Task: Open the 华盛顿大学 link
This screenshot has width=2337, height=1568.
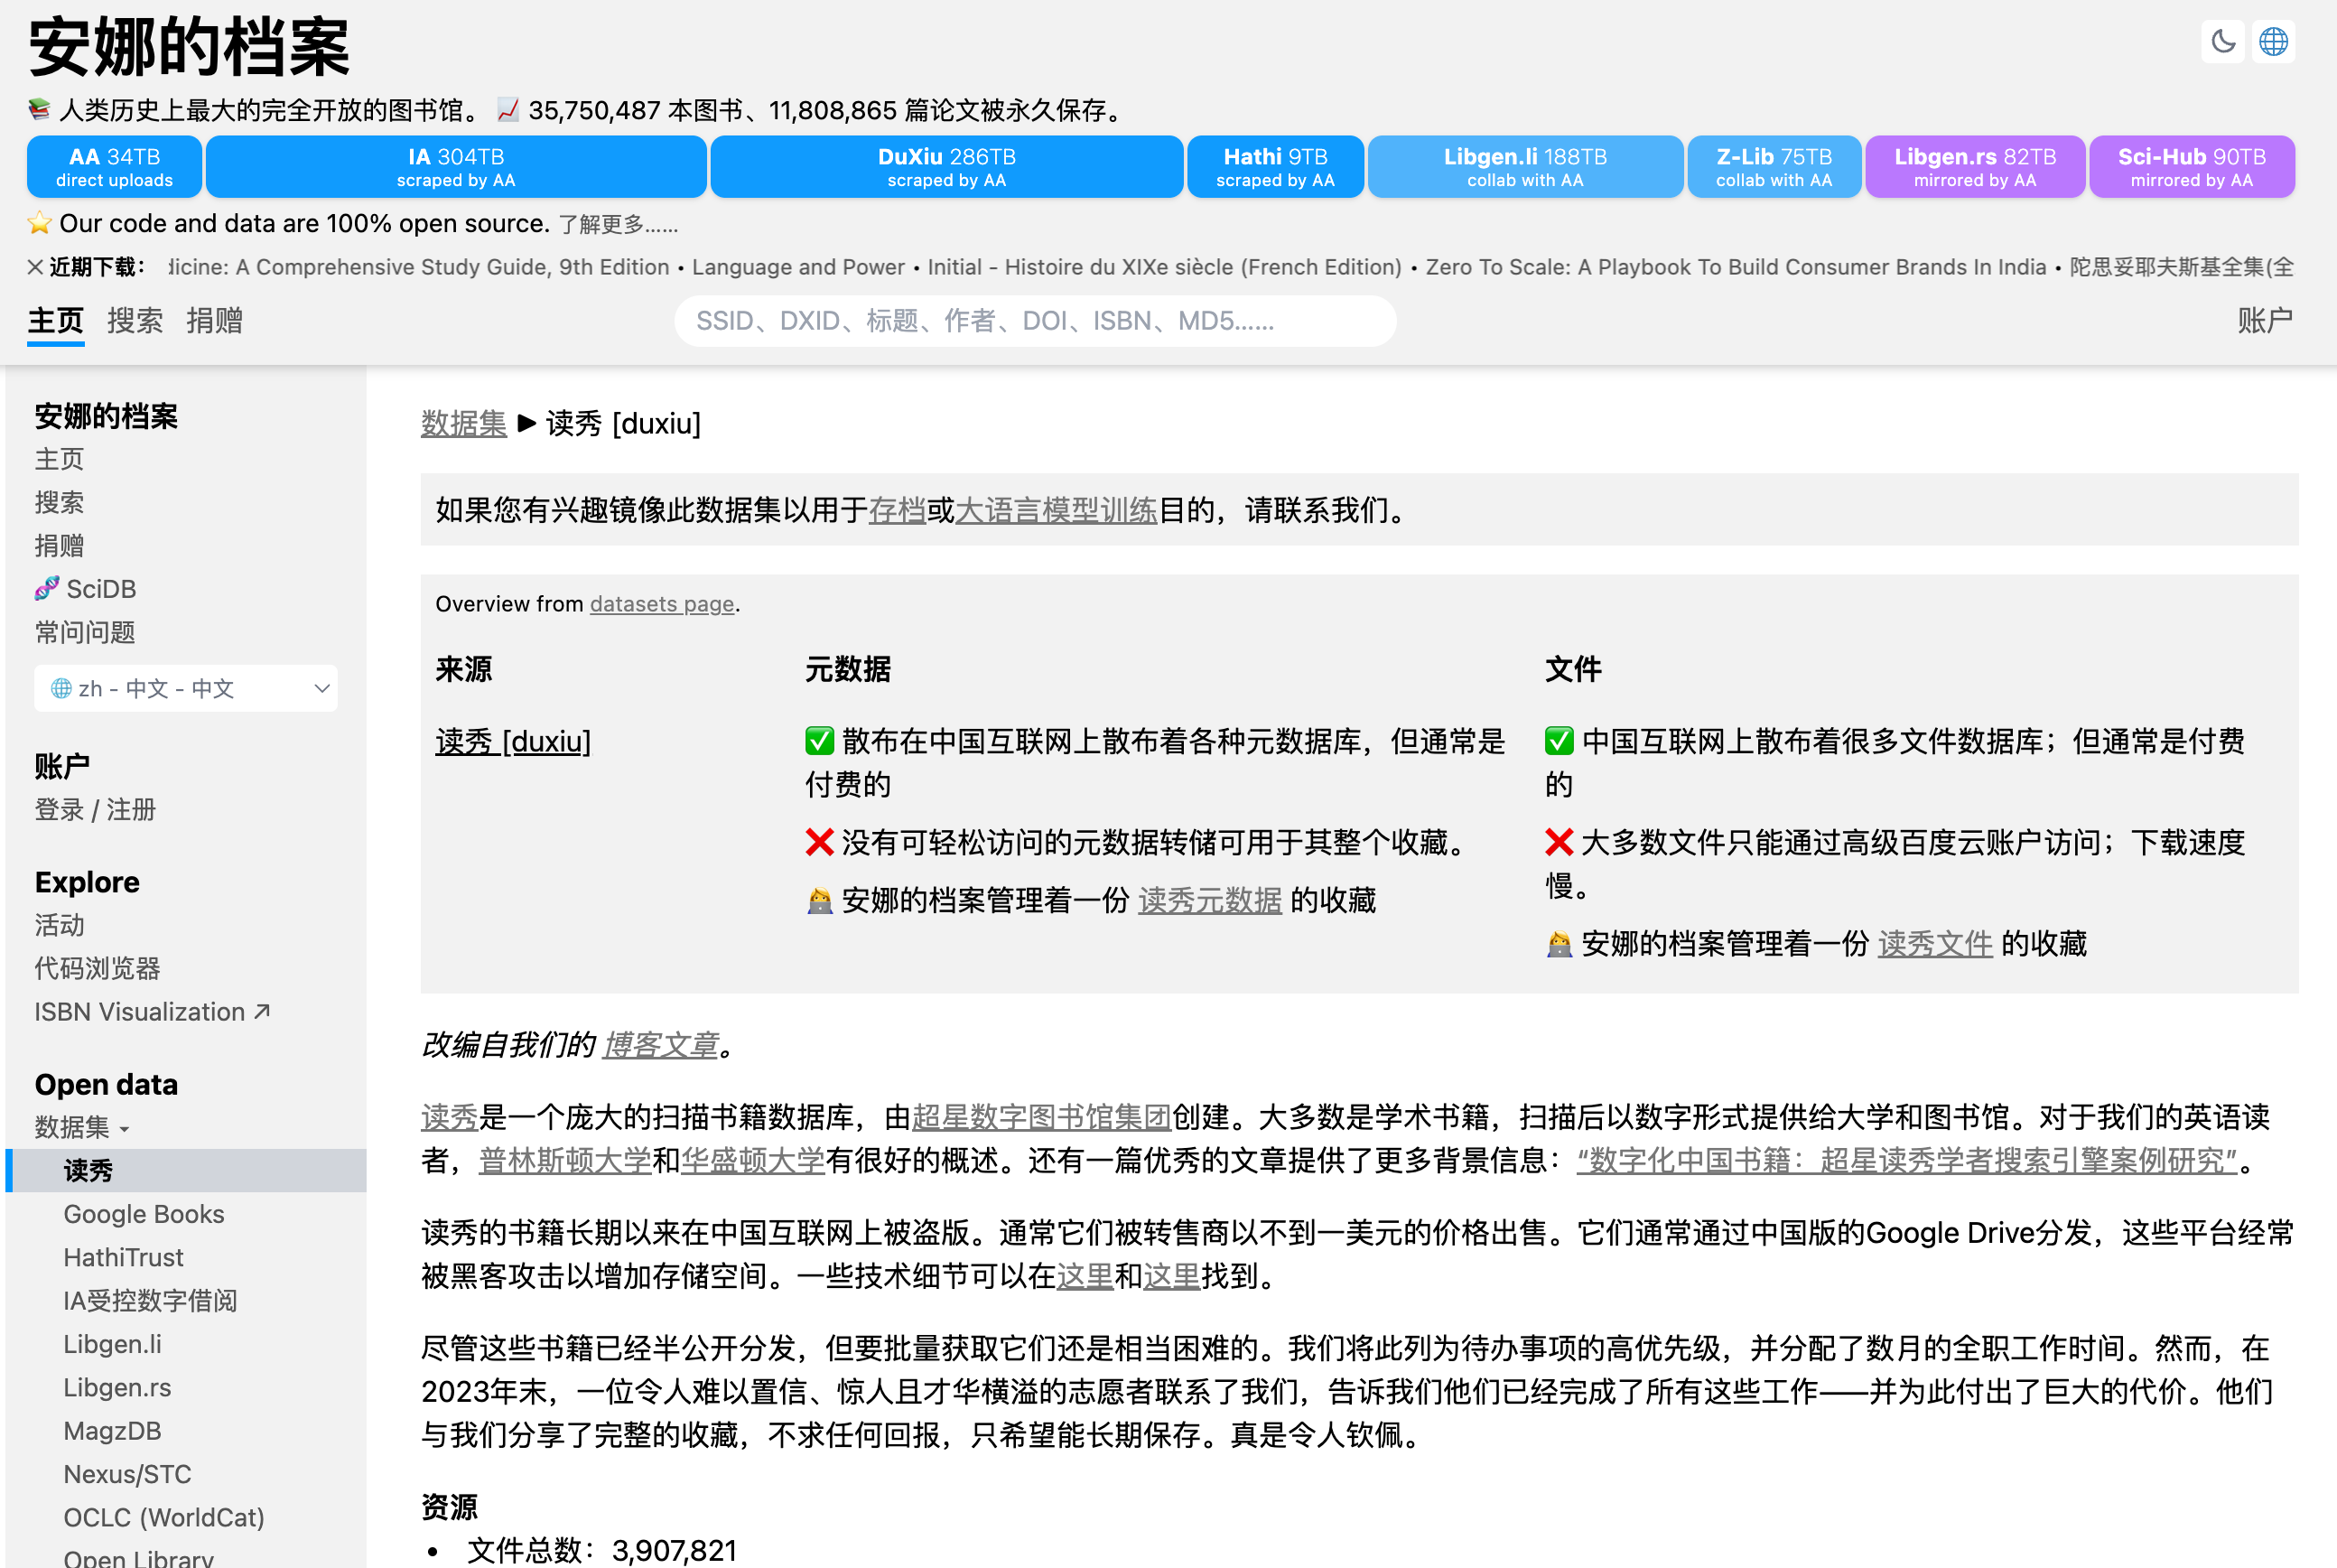Action: click(753, 1161)
